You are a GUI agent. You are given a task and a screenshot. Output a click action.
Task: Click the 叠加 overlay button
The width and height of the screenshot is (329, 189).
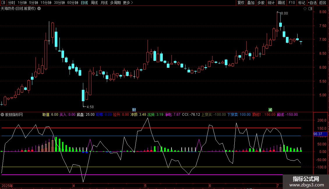point(251,3)
